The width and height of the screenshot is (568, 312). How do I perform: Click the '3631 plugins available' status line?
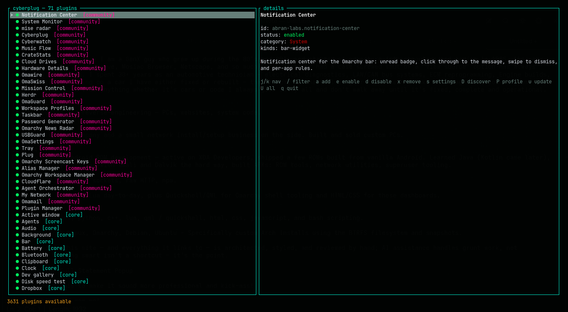[x=39, y=302]
